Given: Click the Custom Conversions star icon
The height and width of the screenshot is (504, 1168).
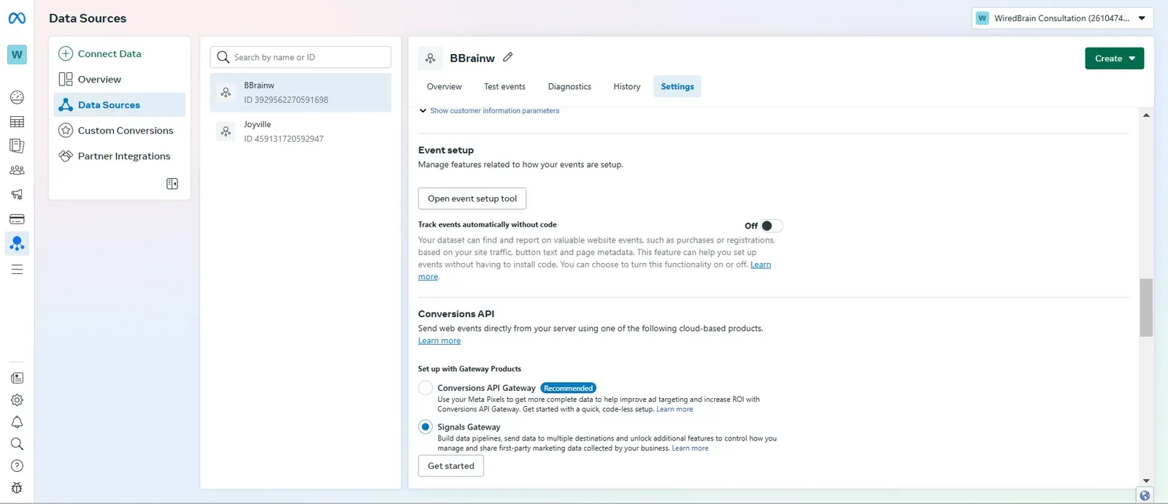Looking at the screenshot, I should [x=66, y=130].
